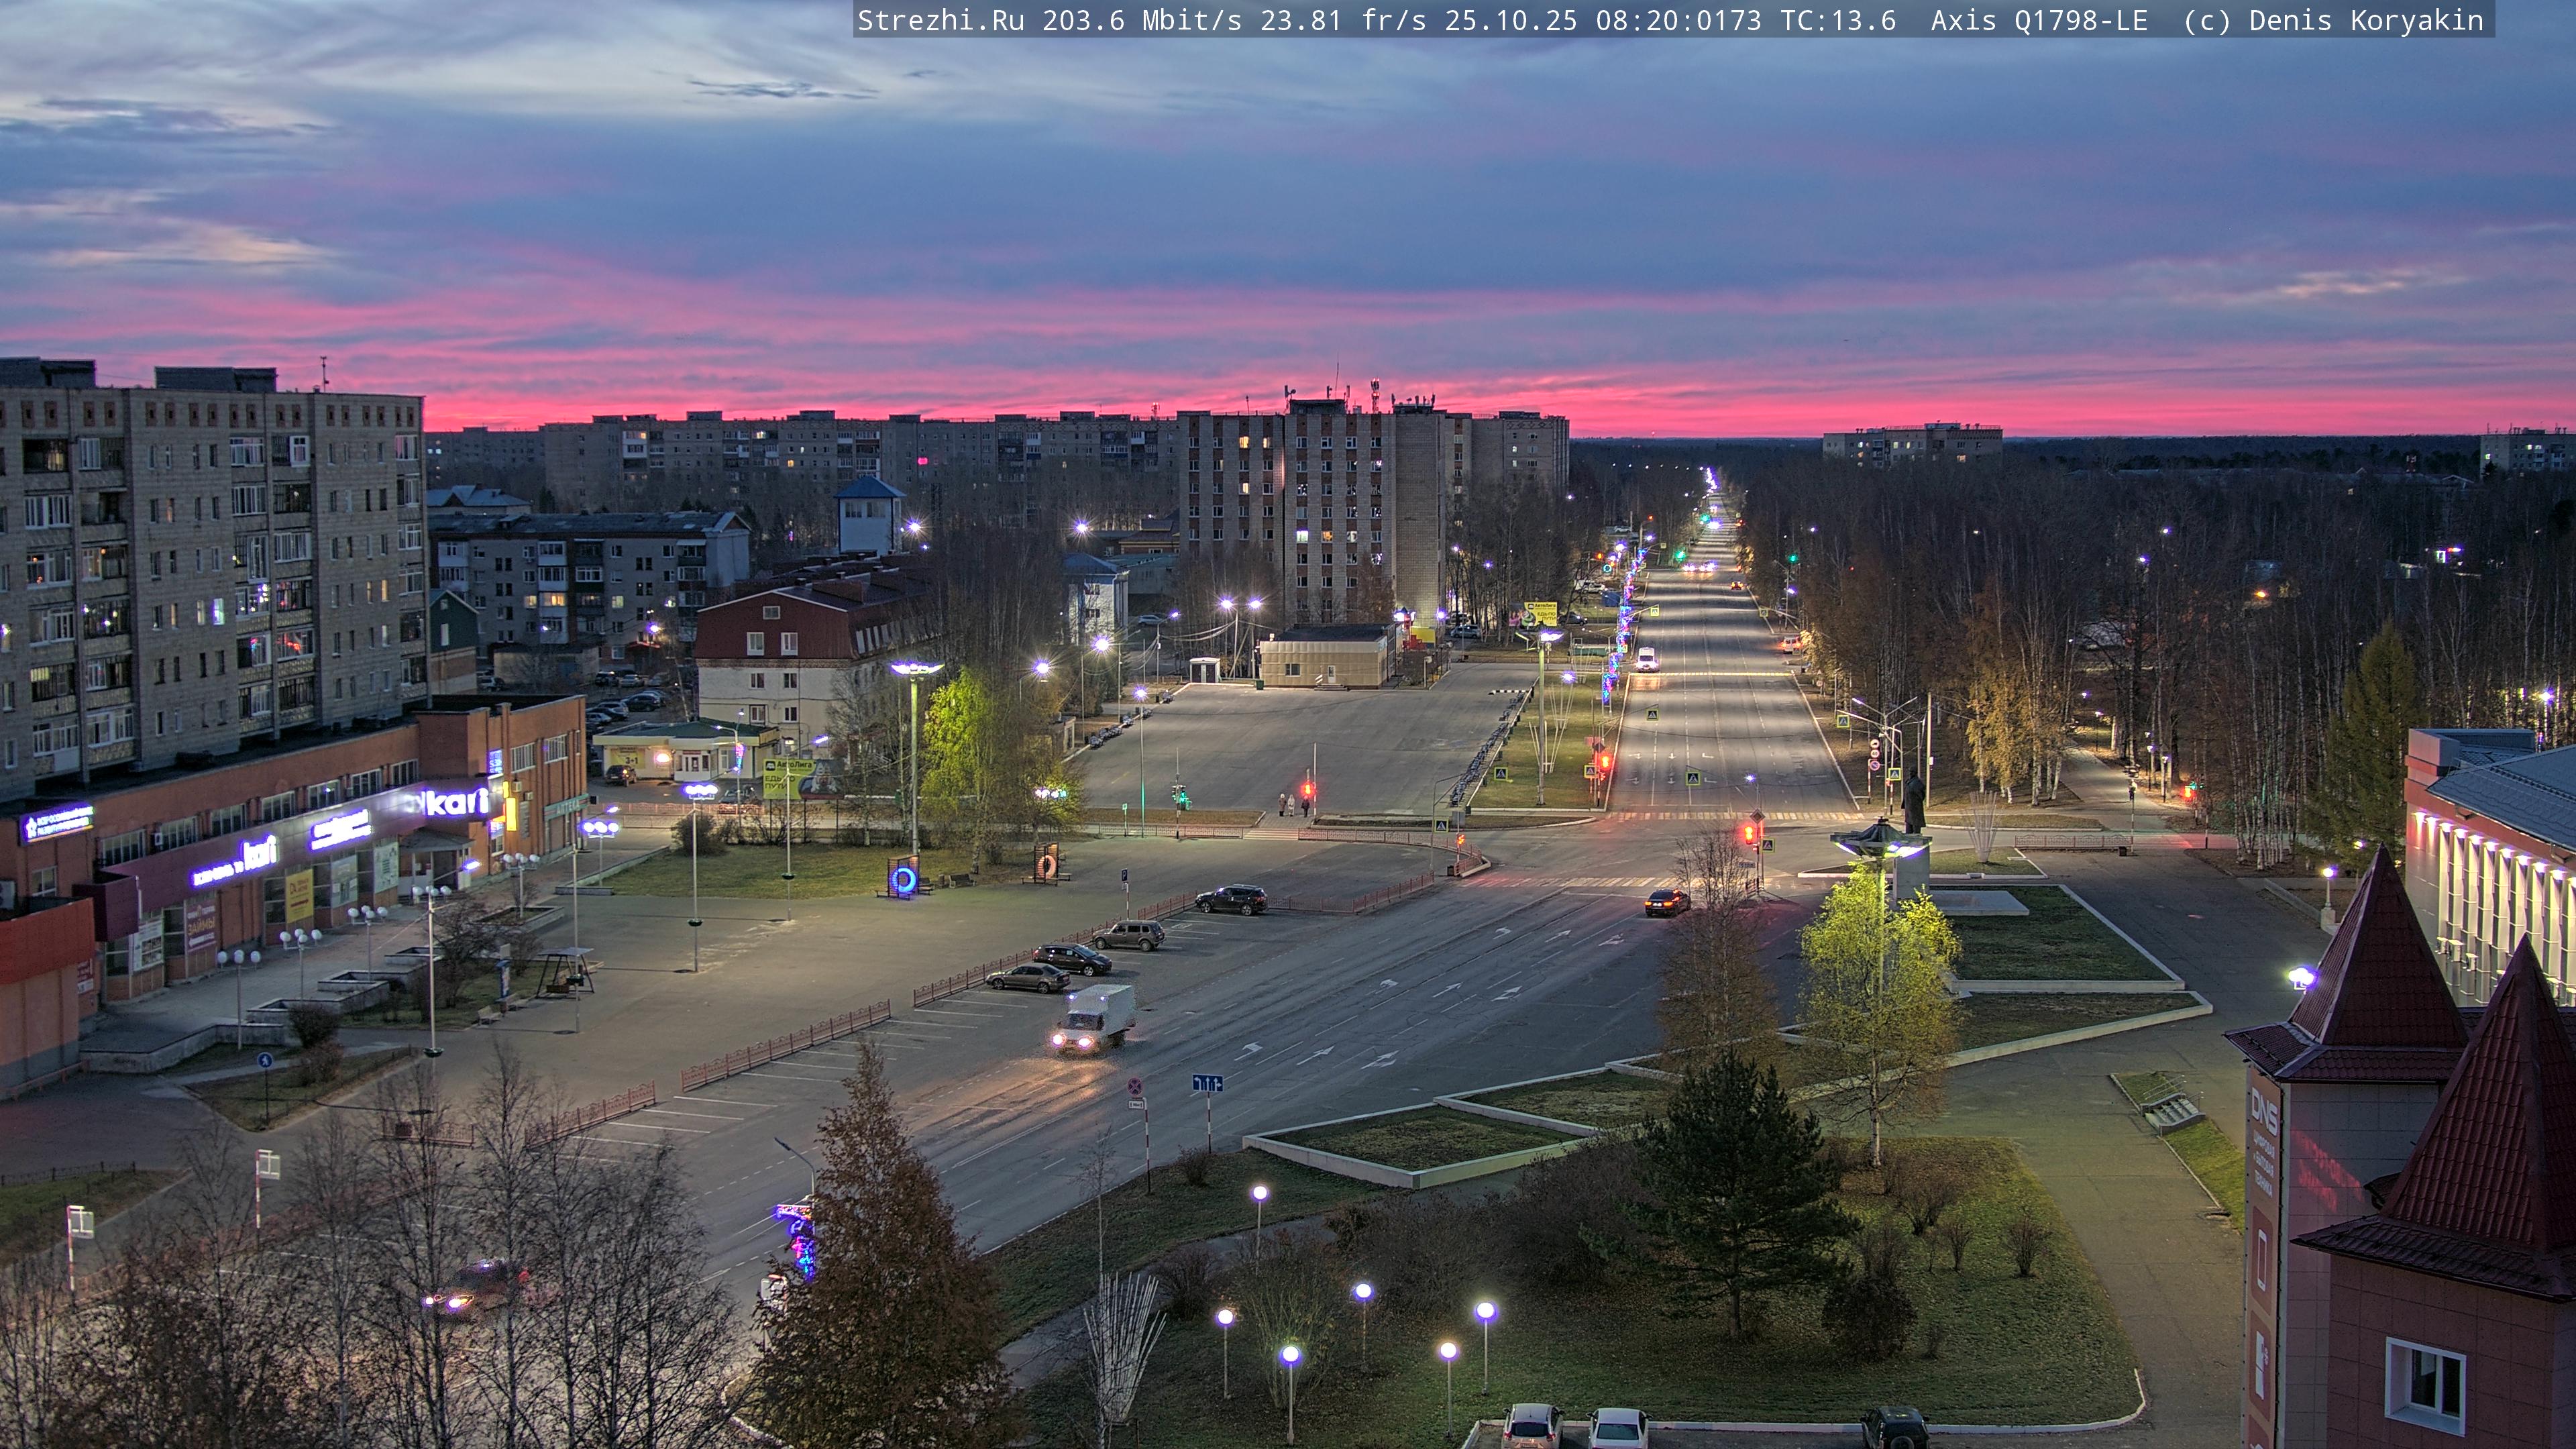The width and height of the screenshot is (2576, 1449).
Task: Click the dark car stopped at intersection
Action: pos(1667,902)
